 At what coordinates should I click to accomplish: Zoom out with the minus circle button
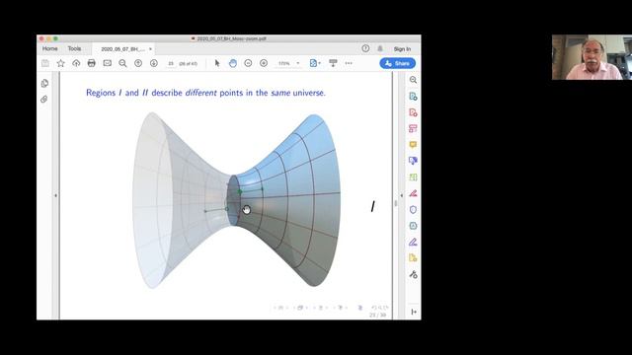click(248, 63)
